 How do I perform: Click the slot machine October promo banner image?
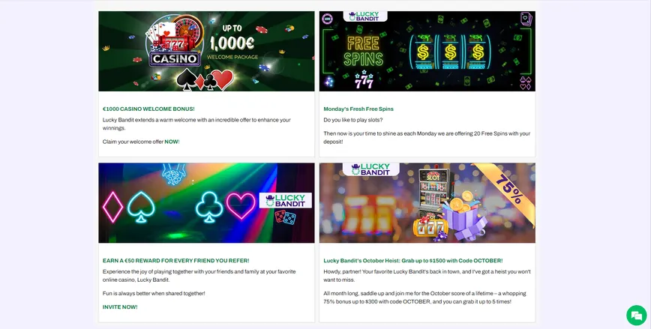[427, 203]
